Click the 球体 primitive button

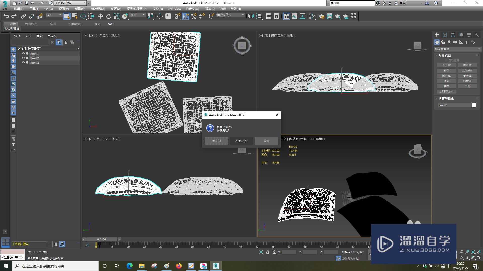[x=446, y=71]
